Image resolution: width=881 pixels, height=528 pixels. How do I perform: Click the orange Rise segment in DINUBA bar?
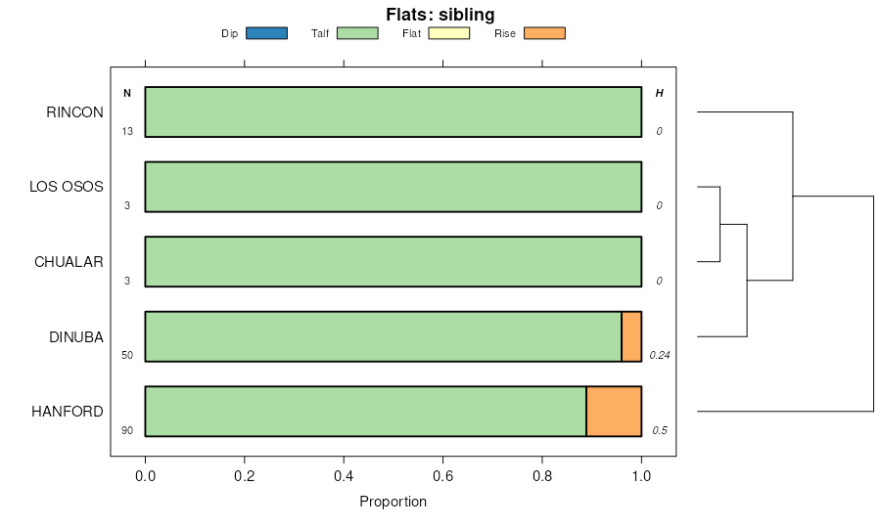click(631, 336)
